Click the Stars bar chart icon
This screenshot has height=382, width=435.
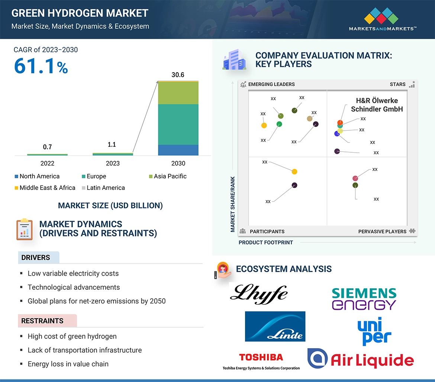[412, 85]
